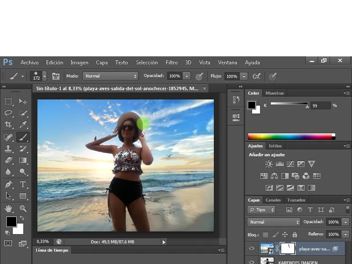
Task: Toggle lock image pixels
Action: (275, 235)
